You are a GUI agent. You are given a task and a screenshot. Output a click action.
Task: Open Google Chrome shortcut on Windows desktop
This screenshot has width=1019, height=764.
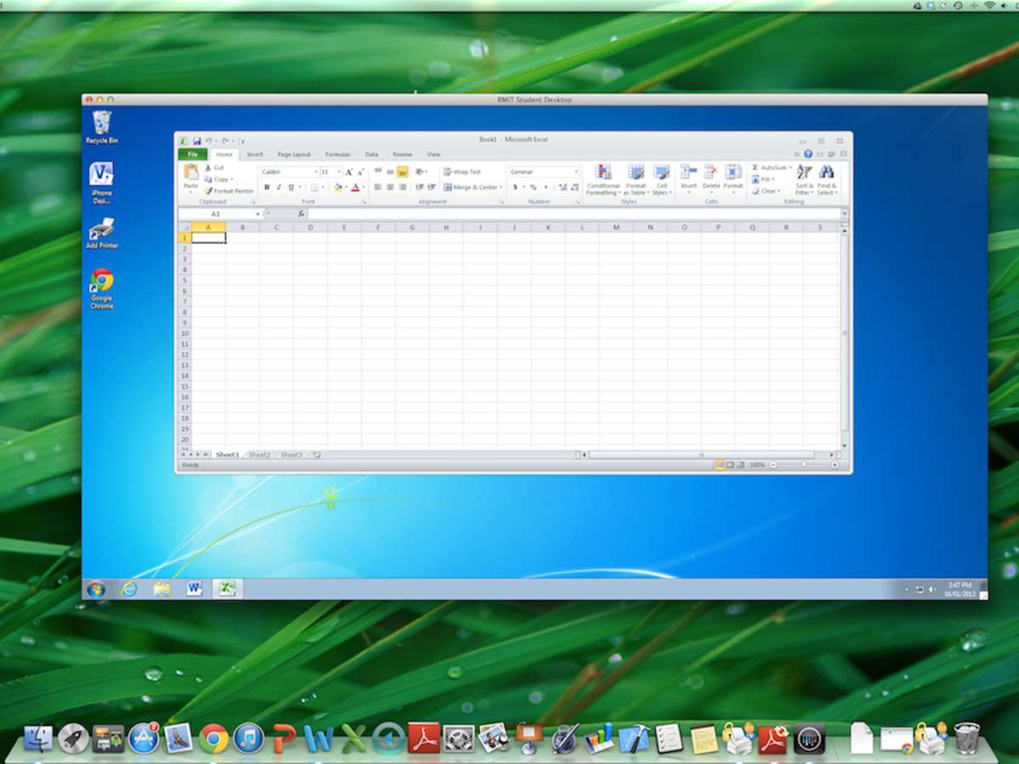tap(102, 289)
